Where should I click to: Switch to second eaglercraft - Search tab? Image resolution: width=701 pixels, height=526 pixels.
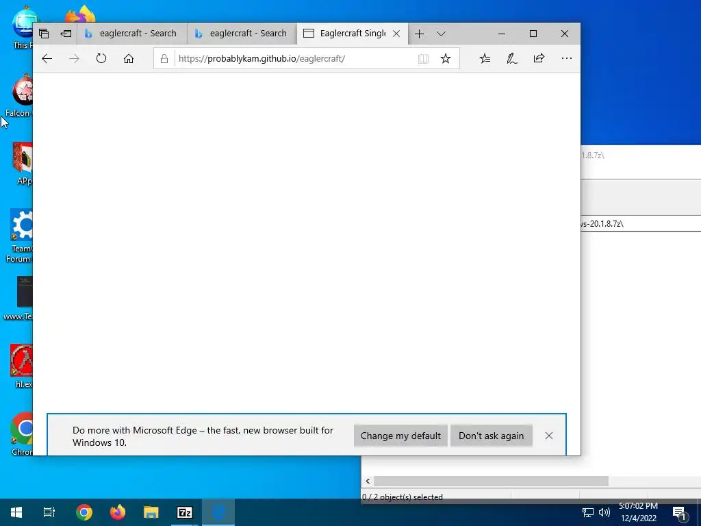pos(242,34)
